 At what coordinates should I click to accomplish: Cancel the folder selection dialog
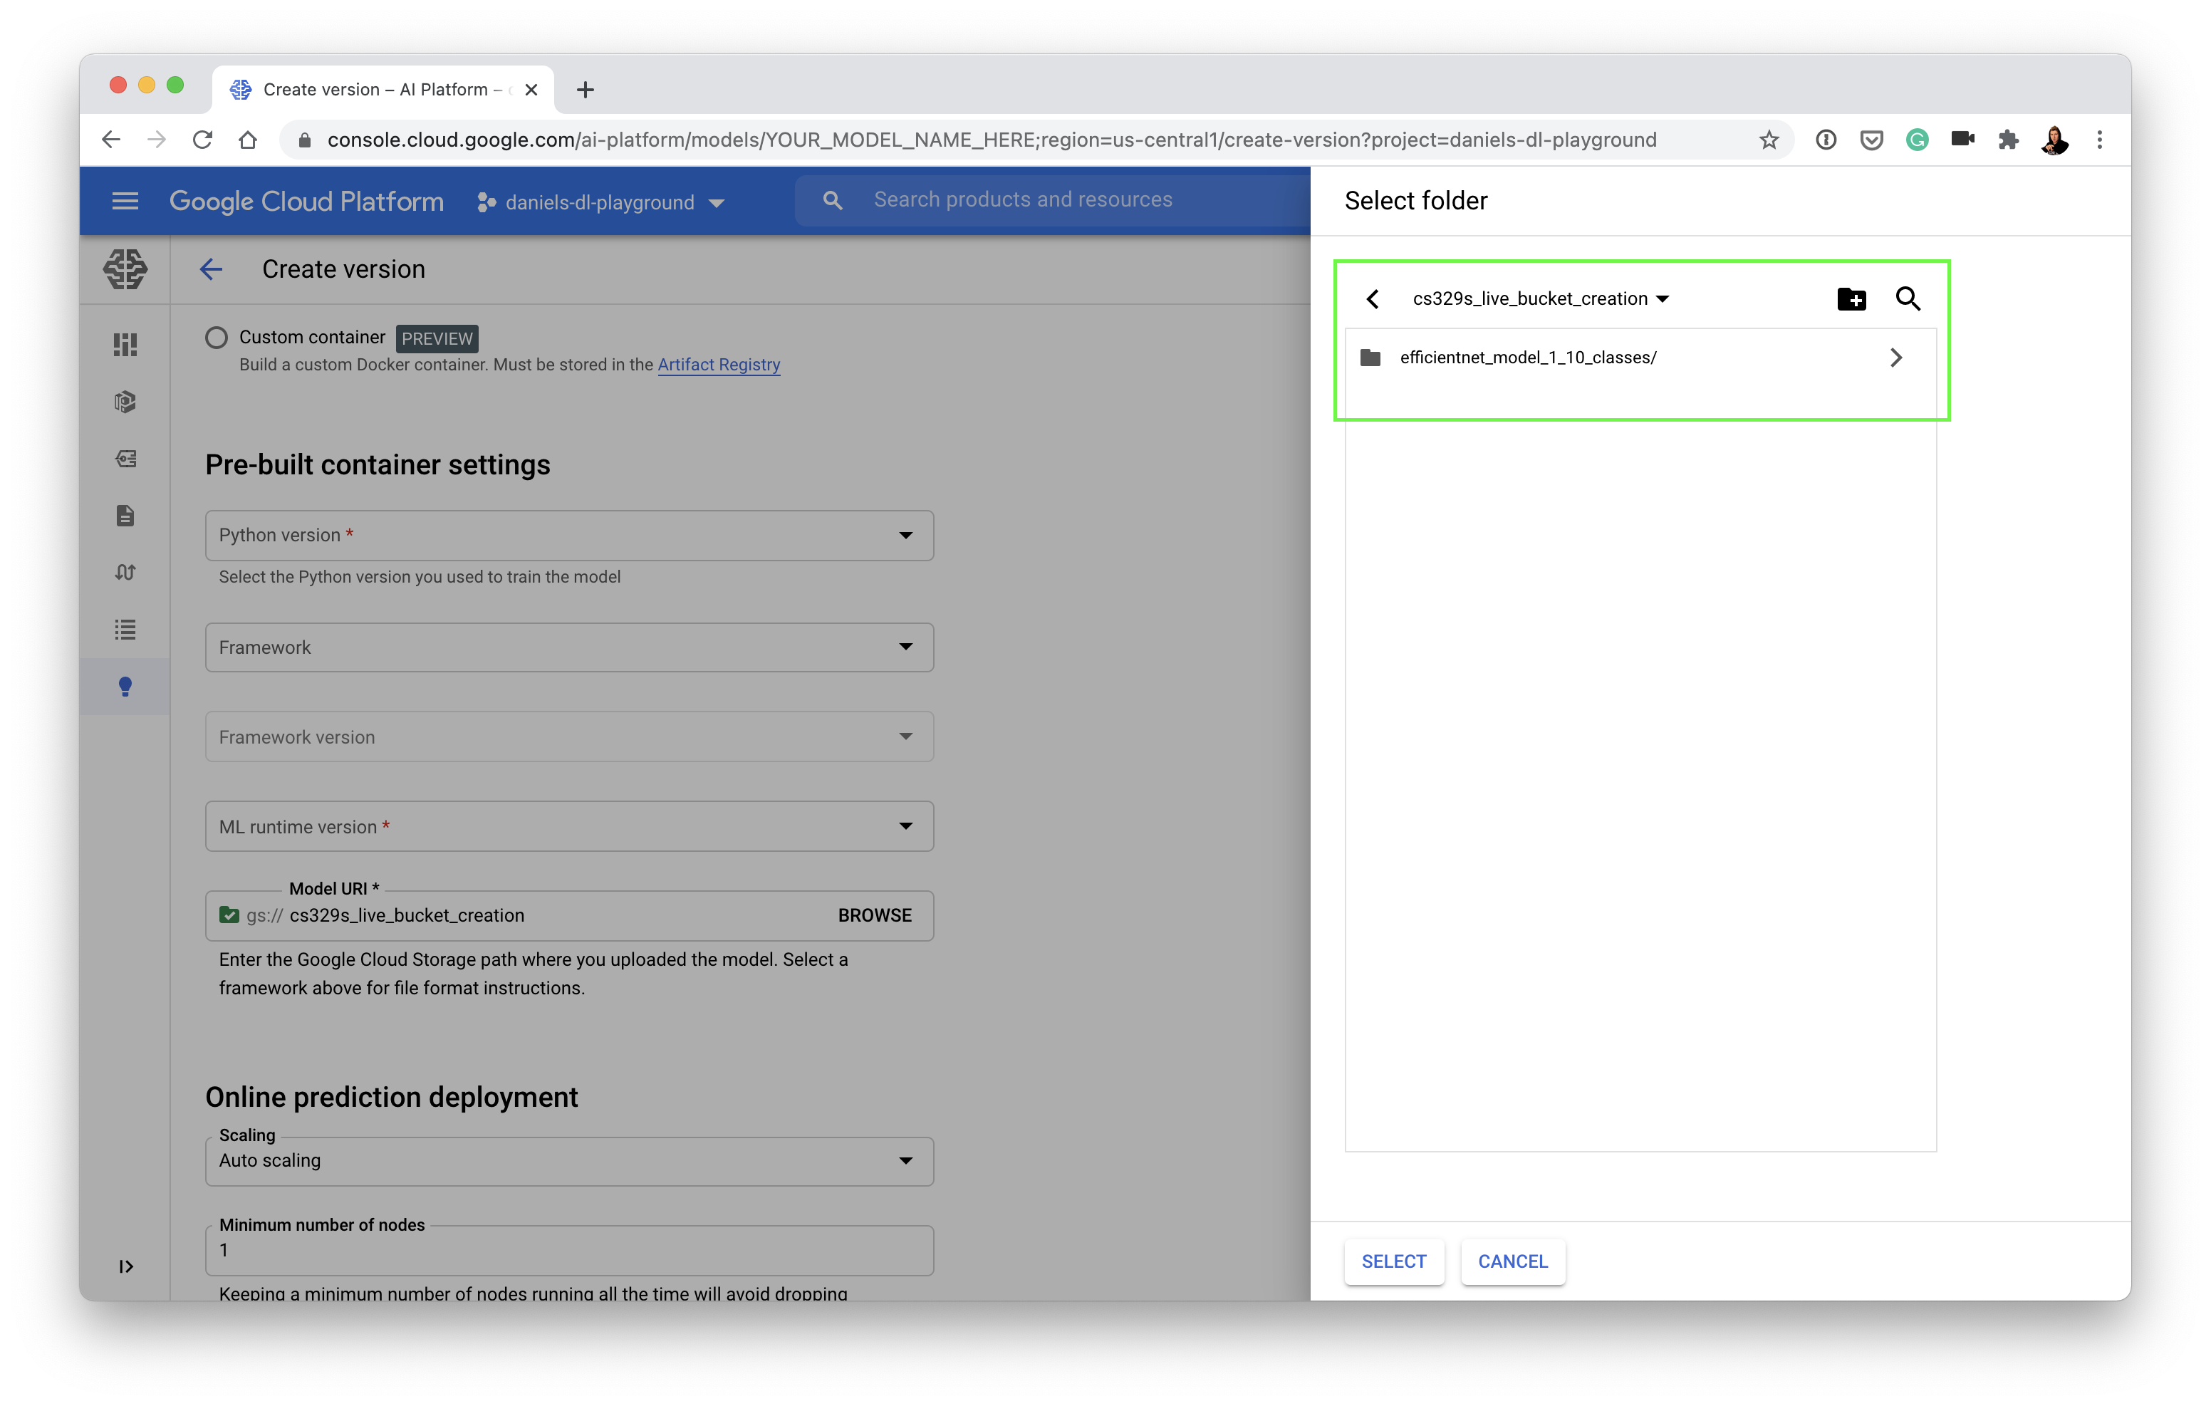[1512, 1262]
